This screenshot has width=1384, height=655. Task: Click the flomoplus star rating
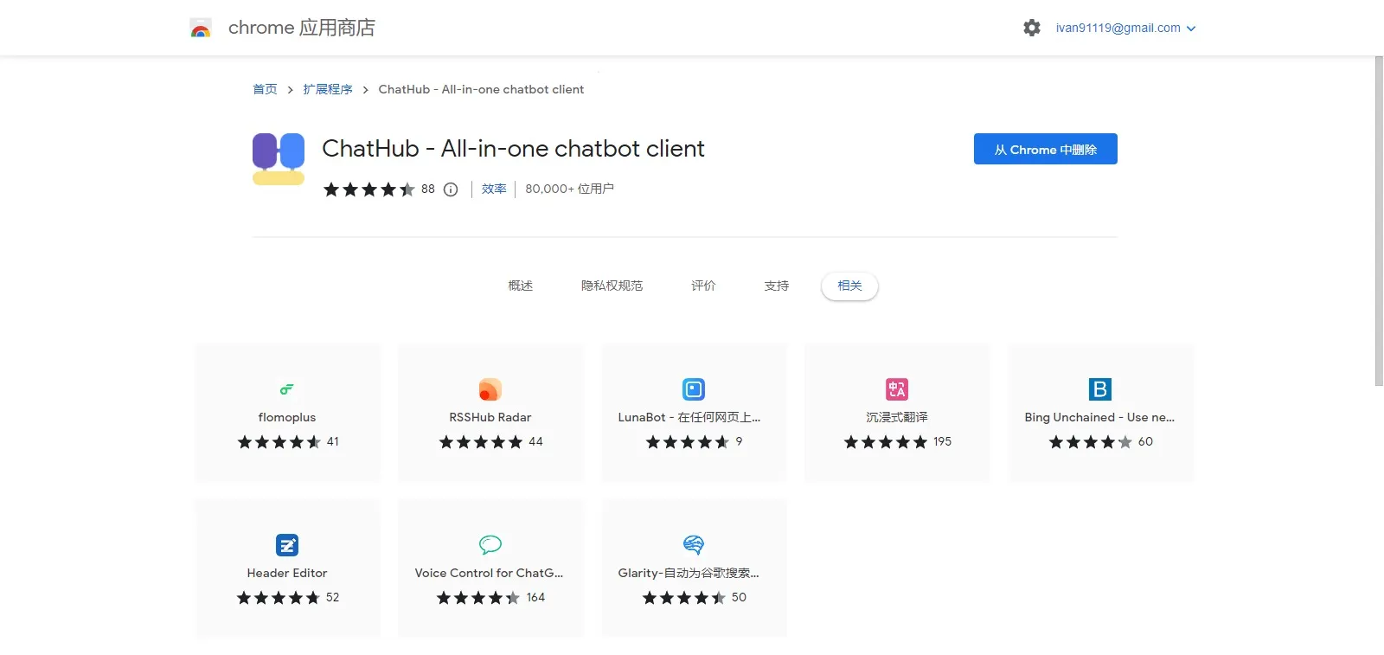point(279,442)
